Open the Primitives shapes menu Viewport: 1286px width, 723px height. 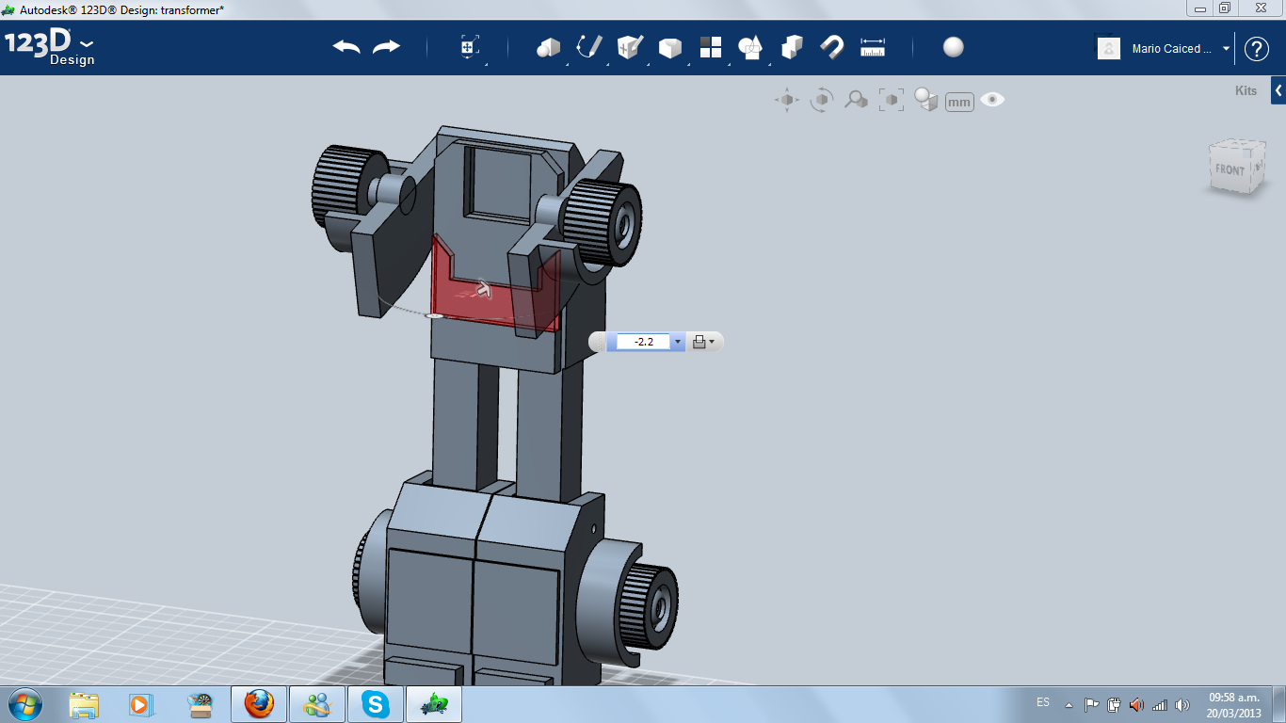(548, 47)
